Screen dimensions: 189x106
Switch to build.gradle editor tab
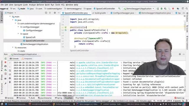click(x=100, y=13)
